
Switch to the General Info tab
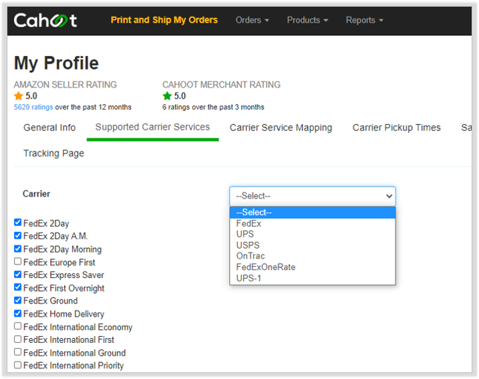49,128
